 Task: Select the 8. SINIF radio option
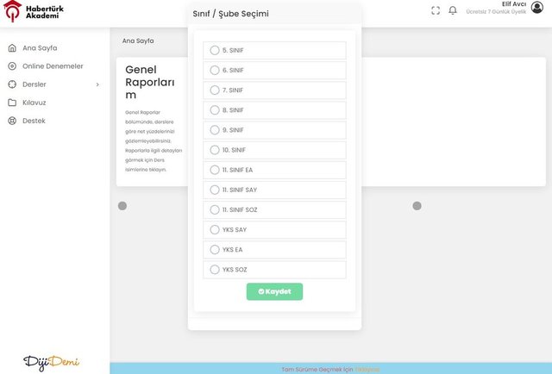(x=215, y=110)
